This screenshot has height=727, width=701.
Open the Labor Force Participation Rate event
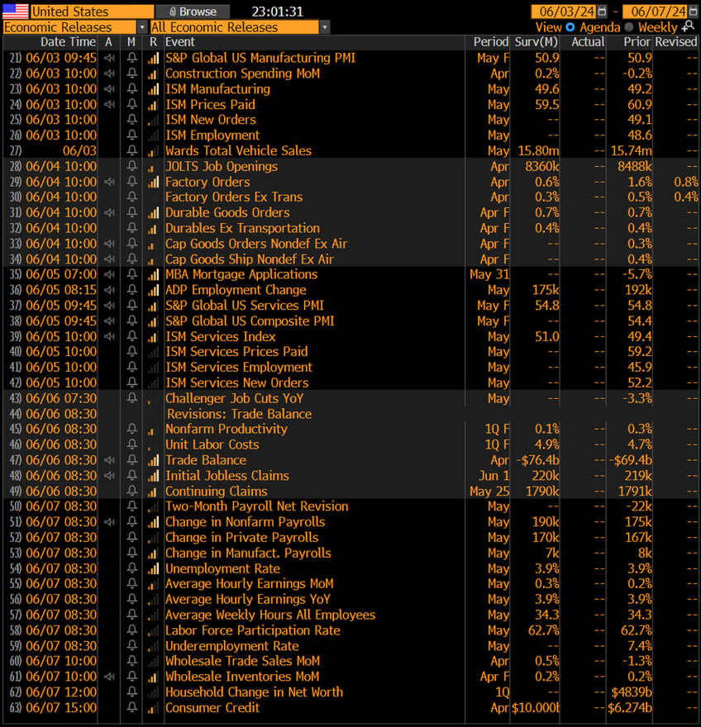[x=253, y=630]
